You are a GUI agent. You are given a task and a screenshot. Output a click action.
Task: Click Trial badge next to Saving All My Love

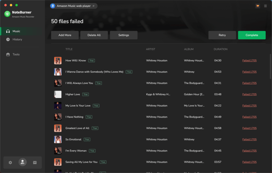pyautogui.click(x=103, y=162)
